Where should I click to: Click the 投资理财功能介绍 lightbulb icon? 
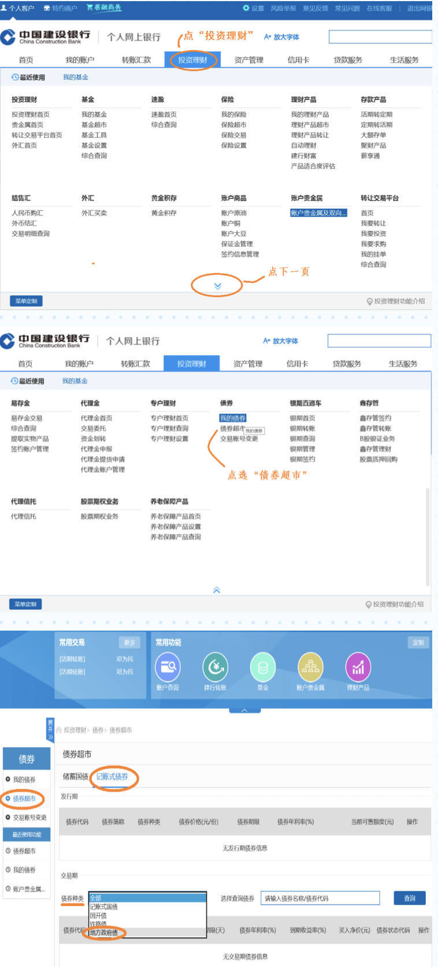pos(370,301)
